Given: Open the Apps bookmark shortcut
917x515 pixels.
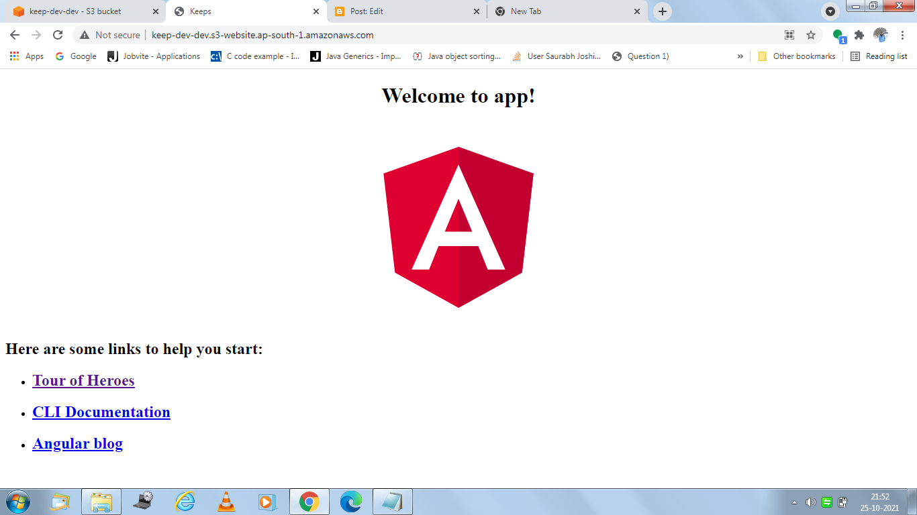Looking at the screenshot, I should point(27,56).
